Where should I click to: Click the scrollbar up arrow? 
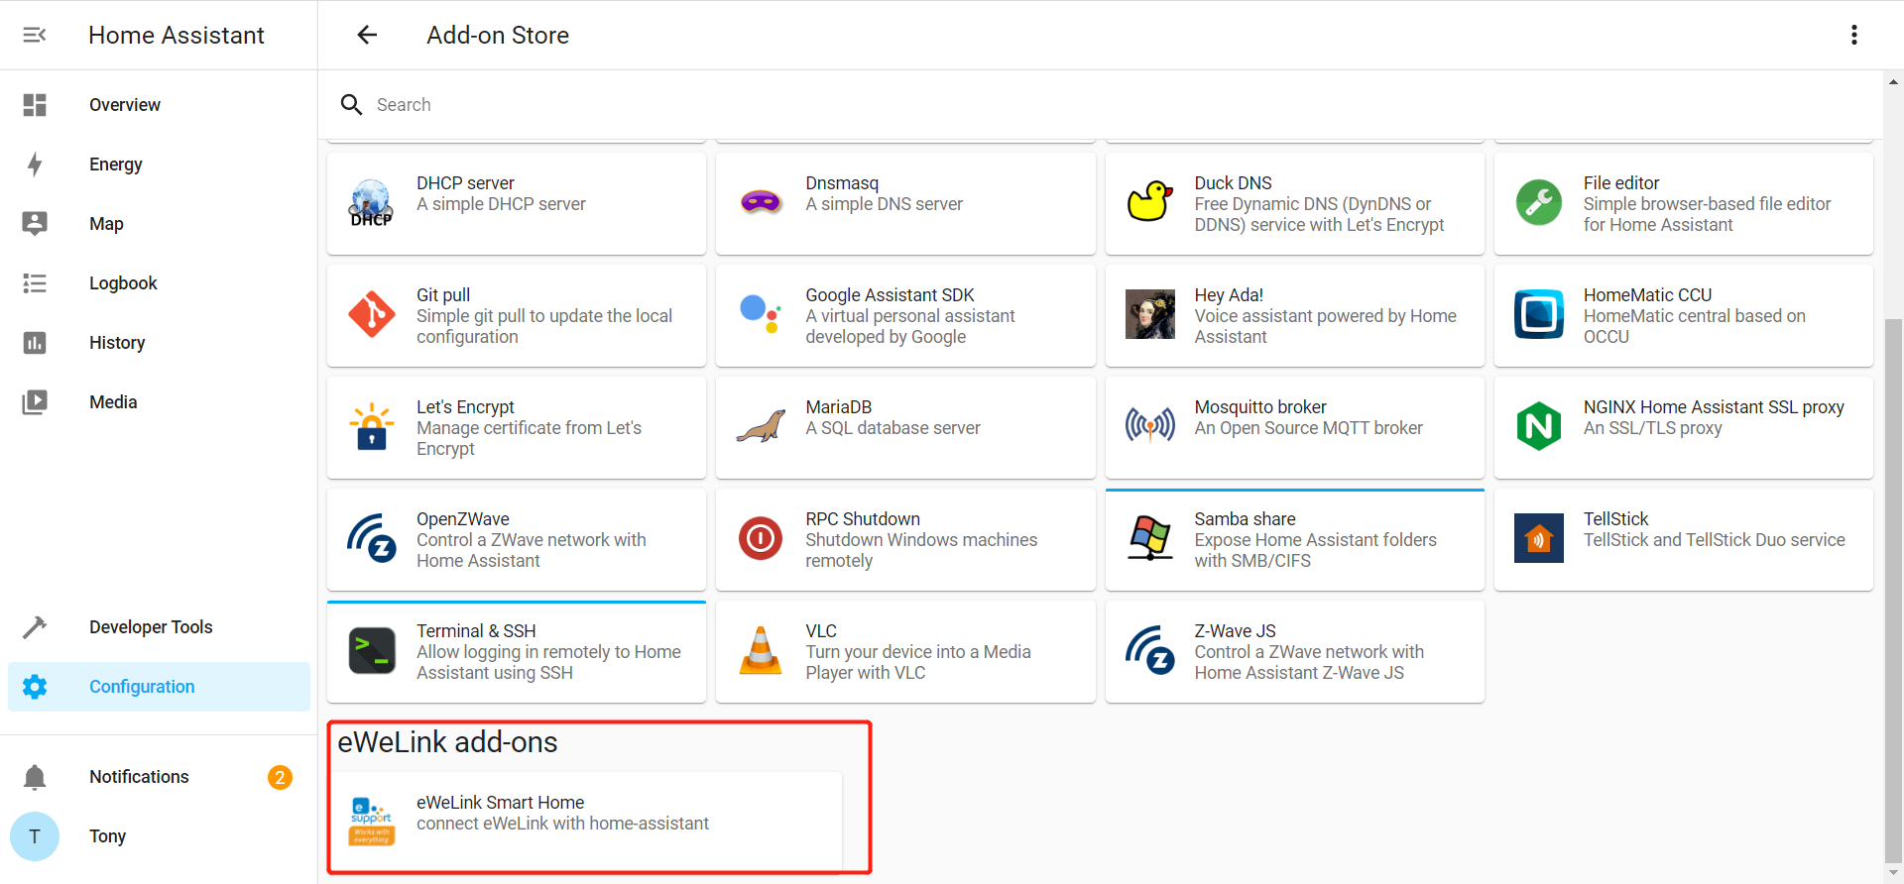point(1893,82)
